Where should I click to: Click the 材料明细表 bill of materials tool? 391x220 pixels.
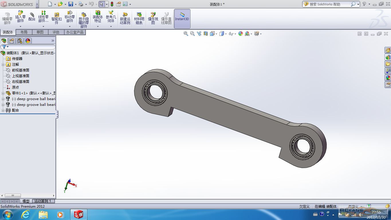pyautogui.click(x=139, y=19)
